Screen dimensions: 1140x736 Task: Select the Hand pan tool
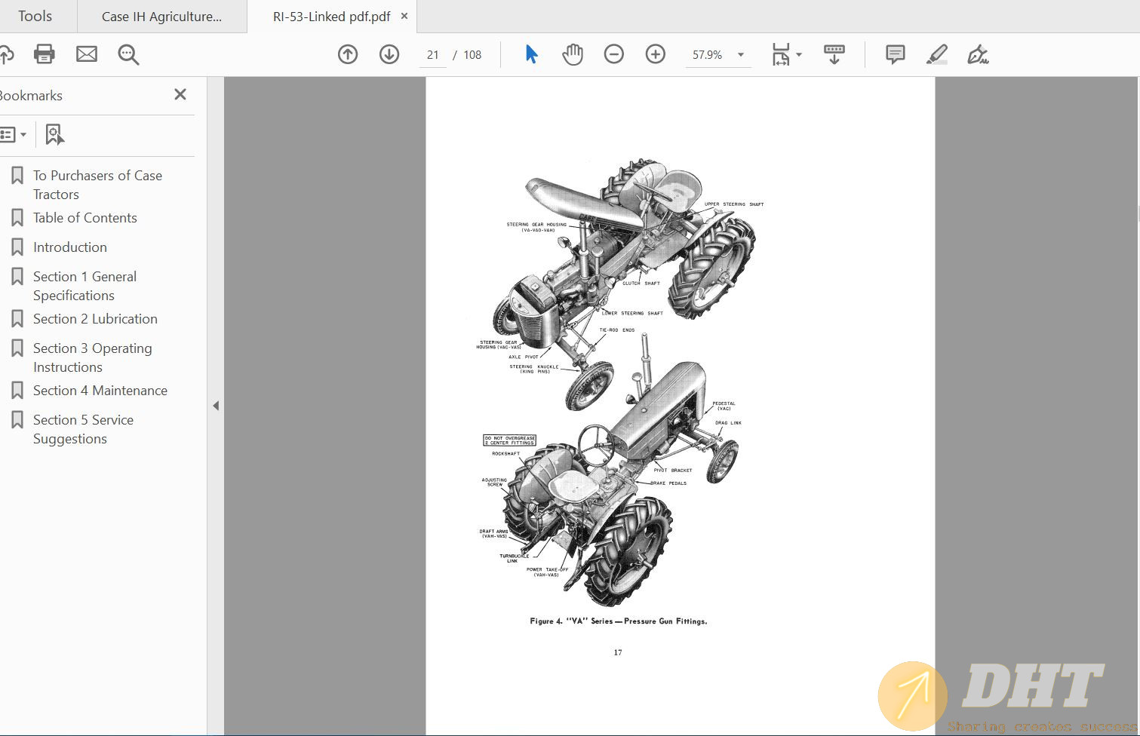click(x=573, y=54)
